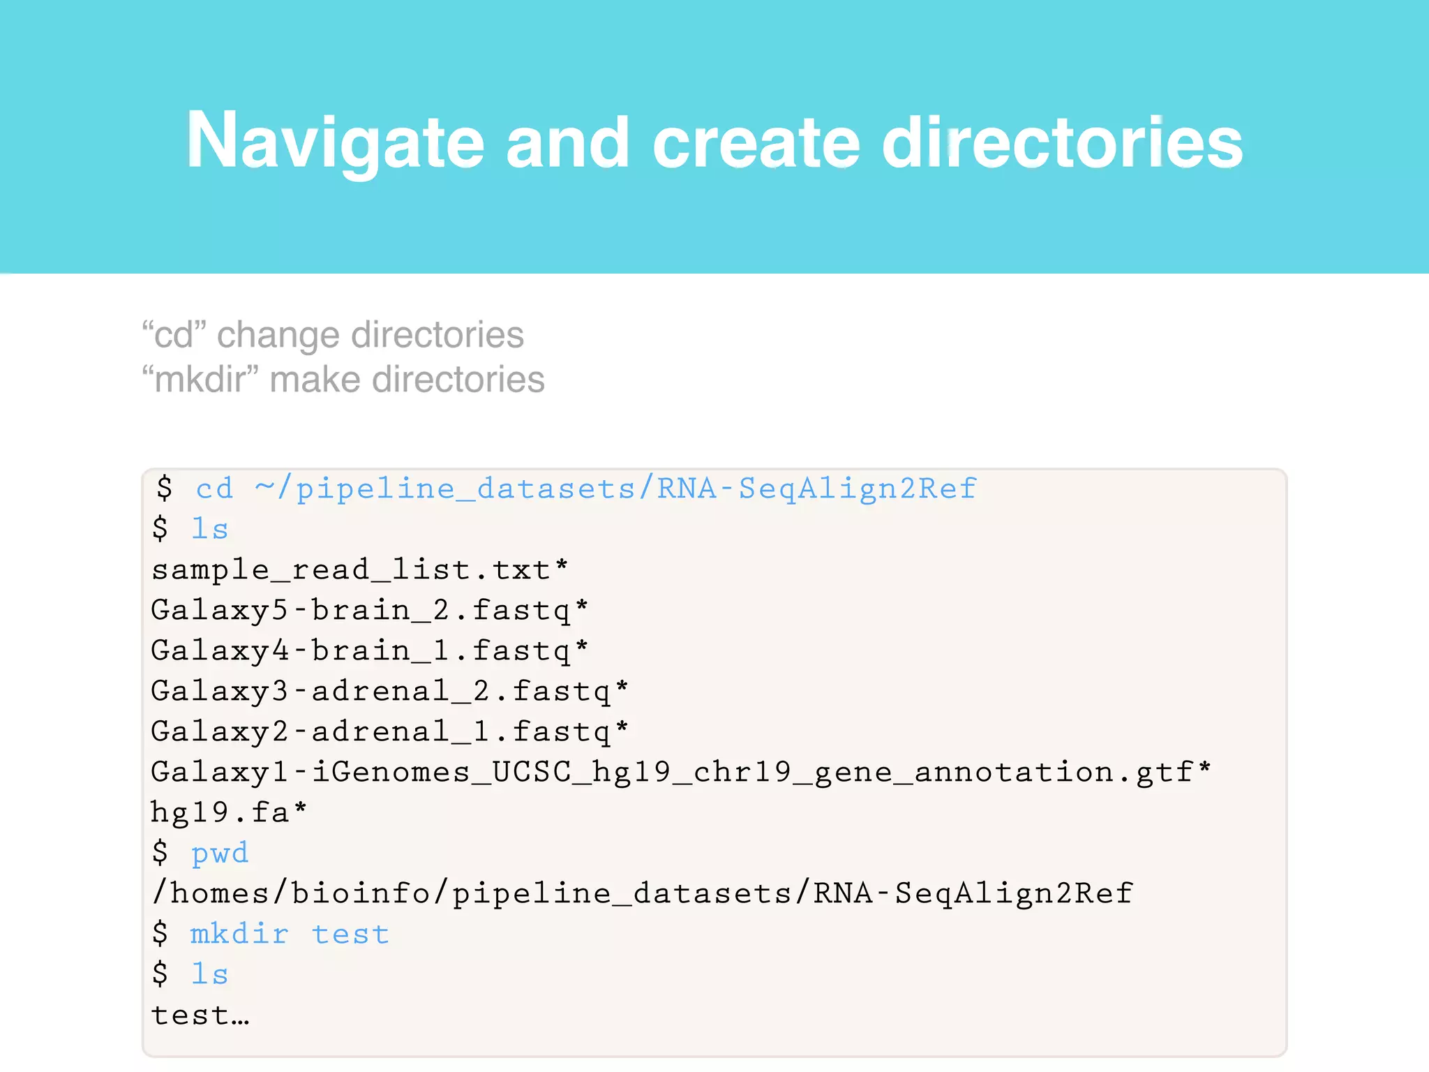The image size is (1429, 1072).
Task: Click the file name 'Galaxy2-adrenal_1.fastq*'
Action: pyautogui.click(x=390, y=732)
